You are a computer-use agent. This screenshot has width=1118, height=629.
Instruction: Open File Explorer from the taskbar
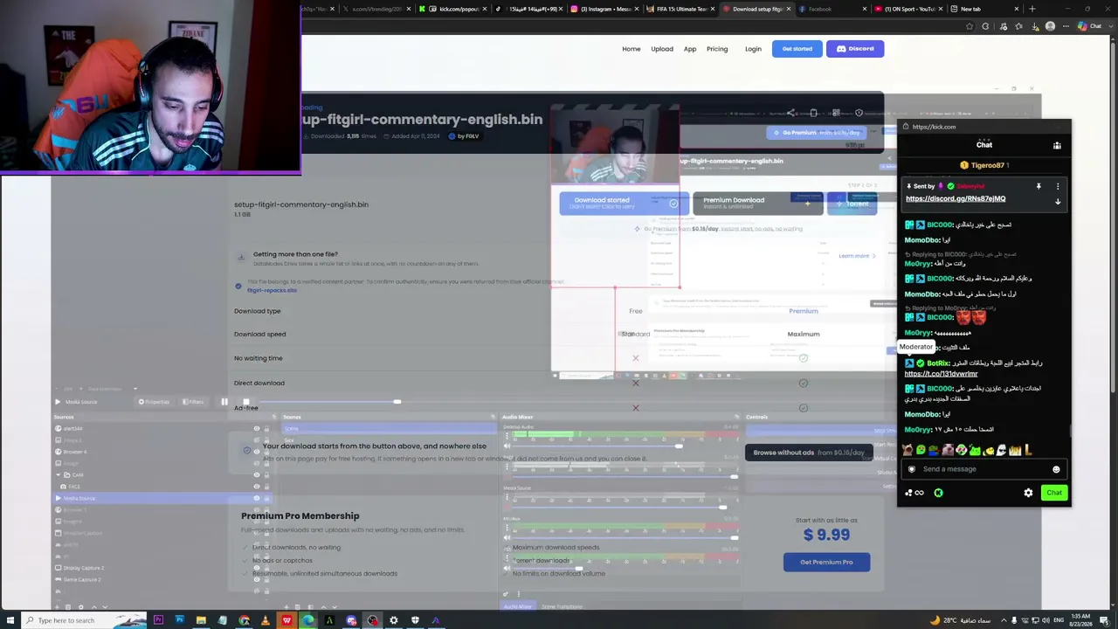[x=201, y=620]
